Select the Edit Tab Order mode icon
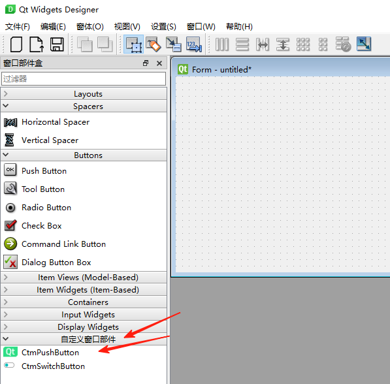 (194, 44)
